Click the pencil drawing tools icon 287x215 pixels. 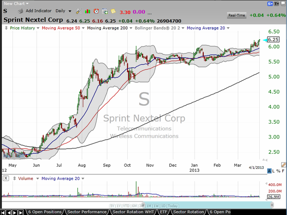tap(284, 165)
